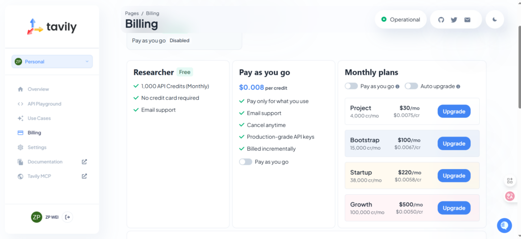Upgrade to the Growth plan

tap(454, 208)
